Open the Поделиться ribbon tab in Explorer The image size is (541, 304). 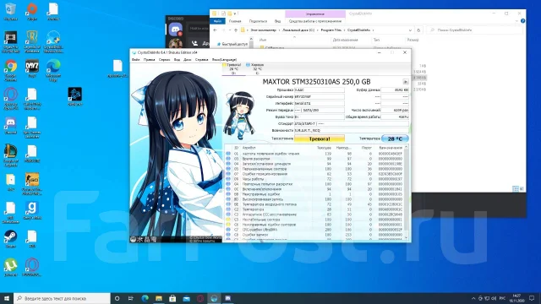coord(258,21)
